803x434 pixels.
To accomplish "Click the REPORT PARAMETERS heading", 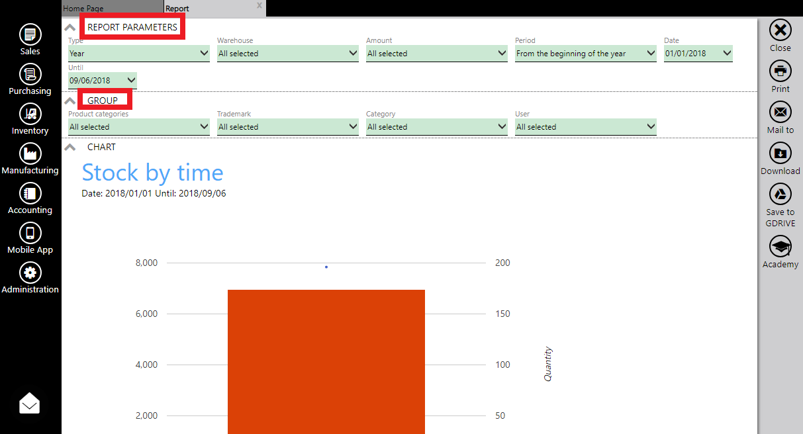I will tap(132, 27).
